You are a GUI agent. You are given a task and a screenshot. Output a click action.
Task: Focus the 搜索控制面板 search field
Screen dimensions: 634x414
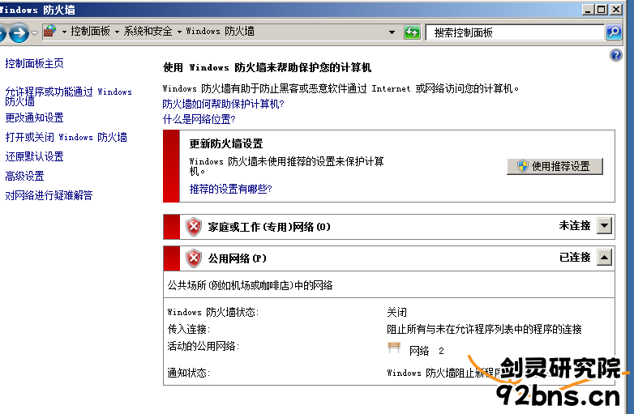515,32
